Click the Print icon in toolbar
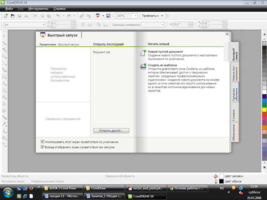This screenshot has height=200, width=267. click(x=26, y=16)
